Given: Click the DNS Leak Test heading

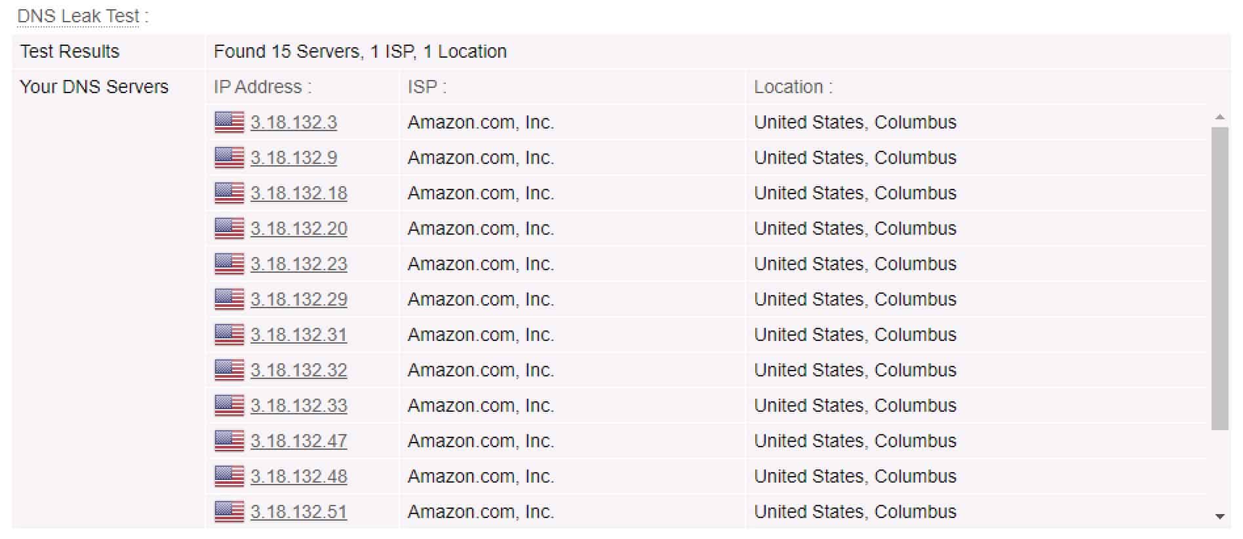Looking at the screenshot, I should (x=78, y=16).
